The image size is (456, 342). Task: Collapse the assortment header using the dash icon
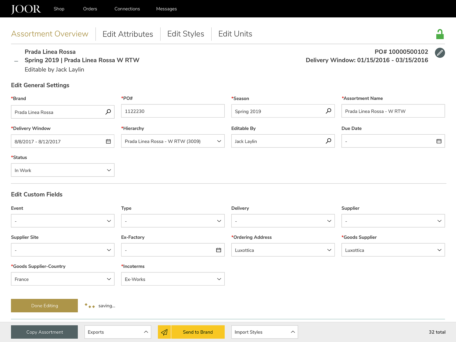point(16,61)
